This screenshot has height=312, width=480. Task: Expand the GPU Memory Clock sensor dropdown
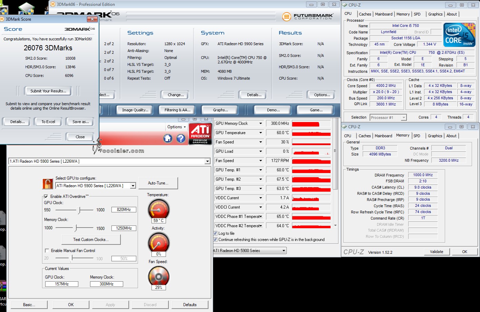coord(261,123)
